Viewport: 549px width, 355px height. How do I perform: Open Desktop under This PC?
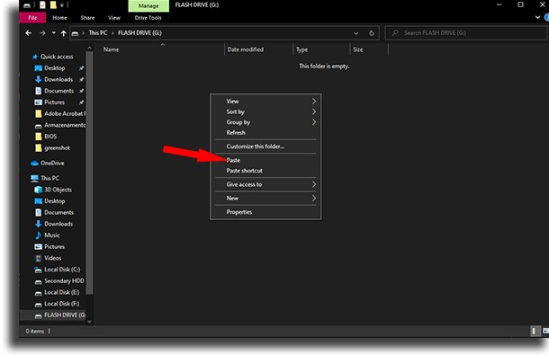point(54,201)
